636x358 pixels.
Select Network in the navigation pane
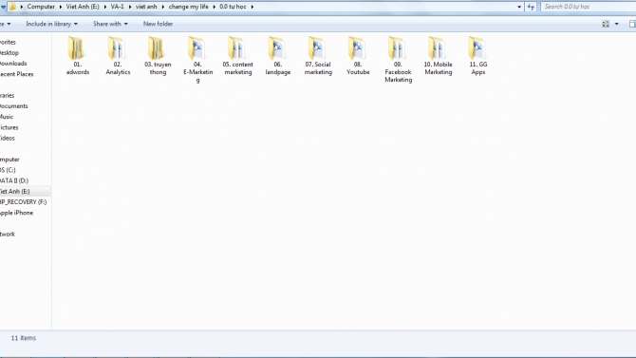click(8, 234)
